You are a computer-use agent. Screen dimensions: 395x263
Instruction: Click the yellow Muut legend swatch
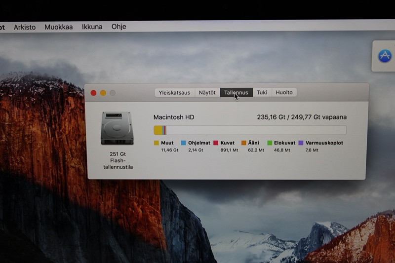(x=156, y=143)
